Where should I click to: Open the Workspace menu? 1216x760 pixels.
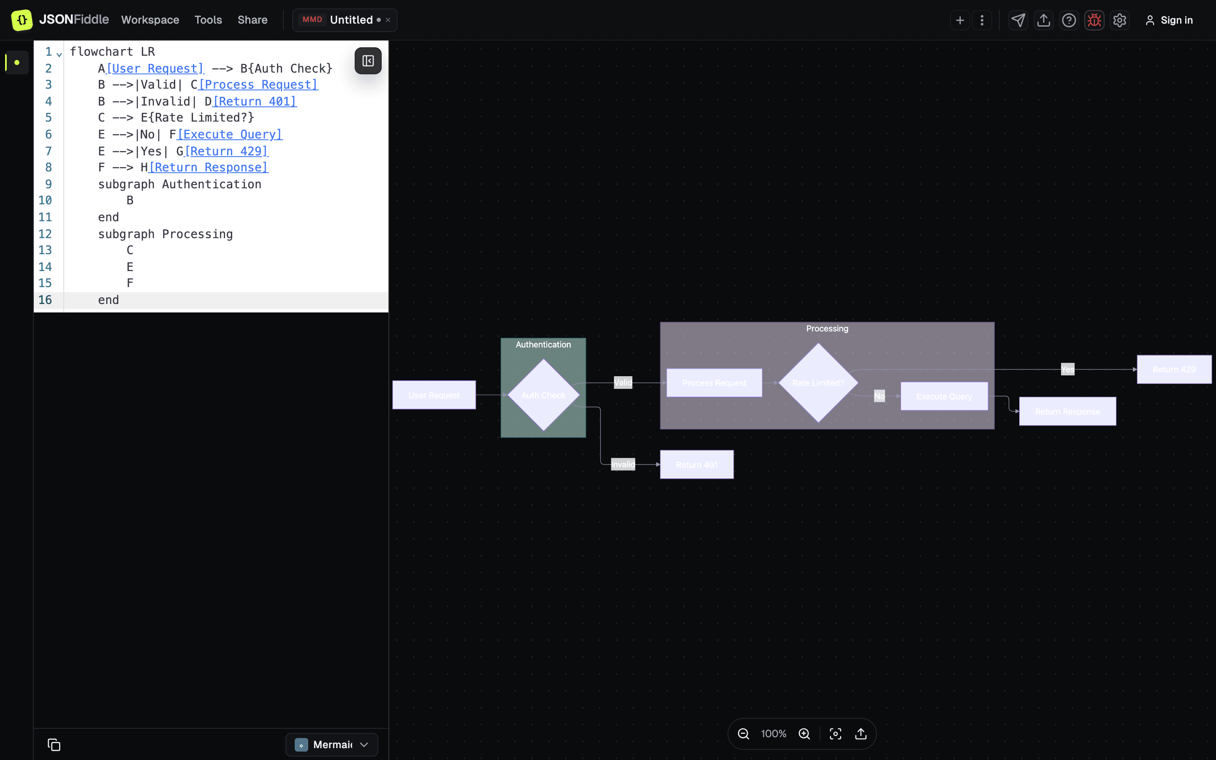[x=150, y=20]
